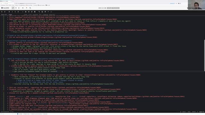
Task: Insert heading from editor toolbar
Action: coord(18,12)
